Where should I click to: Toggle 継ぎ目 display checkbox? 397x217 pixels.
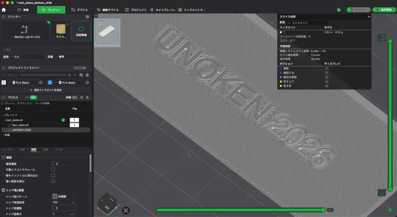point(326,86)
